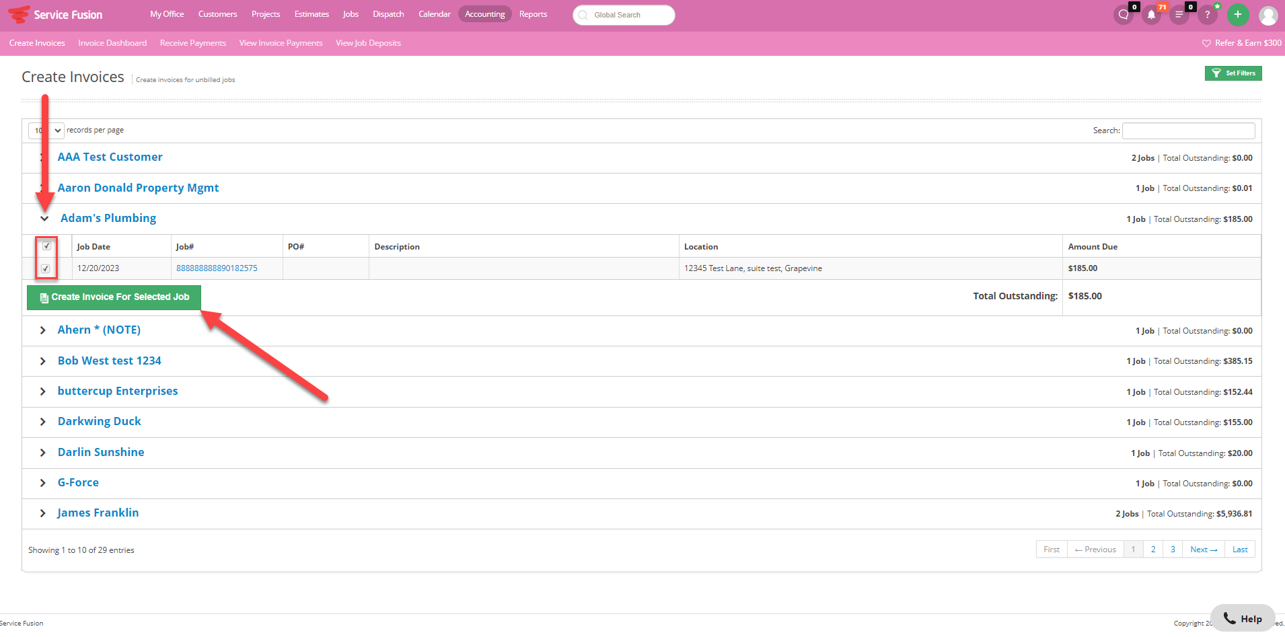Screen dimensions: 1285x637
Task: Open job number 888888888890182575 link
Action: point(217,268)
